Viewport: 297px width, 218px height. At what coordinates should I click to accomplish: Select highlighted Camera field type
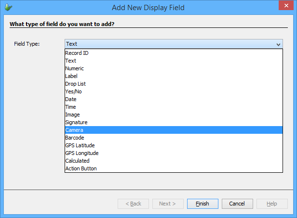[74, 130]
